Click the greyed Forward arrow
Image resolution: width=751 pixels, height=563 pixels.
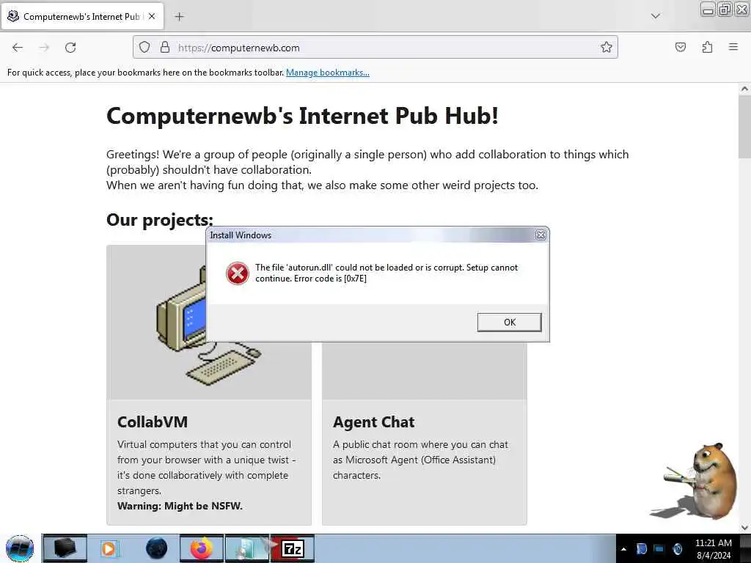tap(44, 48)
